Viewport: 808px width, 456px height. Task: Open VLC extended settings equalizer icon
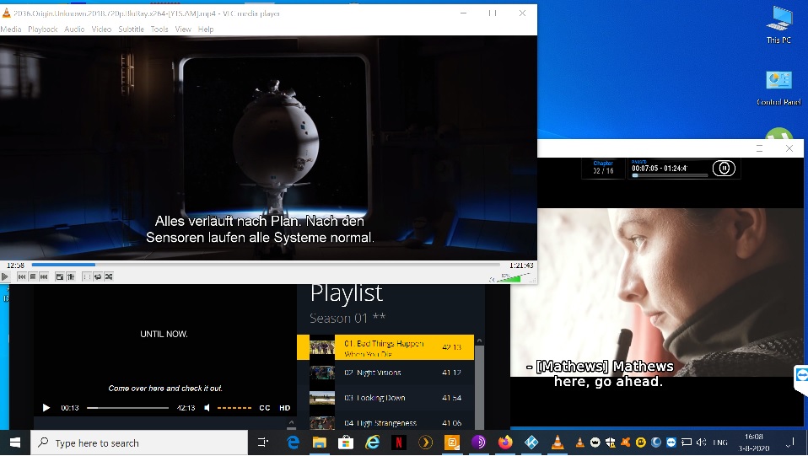[x=70, y=276]
